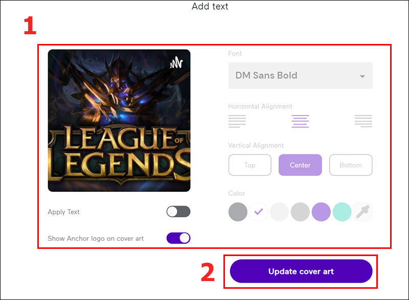
Task: Choose the dark gray color swatch
Action: click(x=238, y=212)
